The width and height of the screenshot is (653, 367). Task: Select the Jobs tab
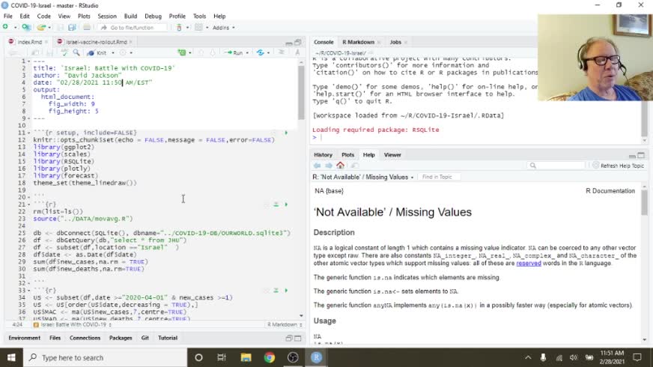[395, 42]
